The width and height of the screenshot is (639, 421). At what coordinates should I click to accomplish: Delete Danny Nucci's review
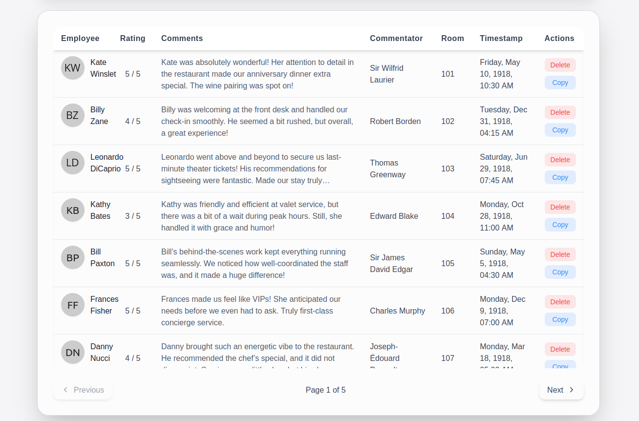pyautogui.click(x=560, y=349)
